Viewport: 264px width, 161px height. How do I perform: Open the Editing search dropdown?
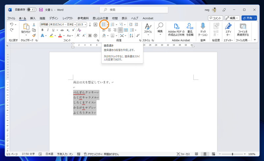[160, 29]
